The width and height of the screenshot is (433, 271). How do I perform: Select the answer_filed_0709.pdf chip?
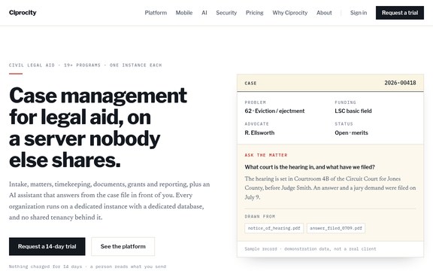click(x=336, y=228)
